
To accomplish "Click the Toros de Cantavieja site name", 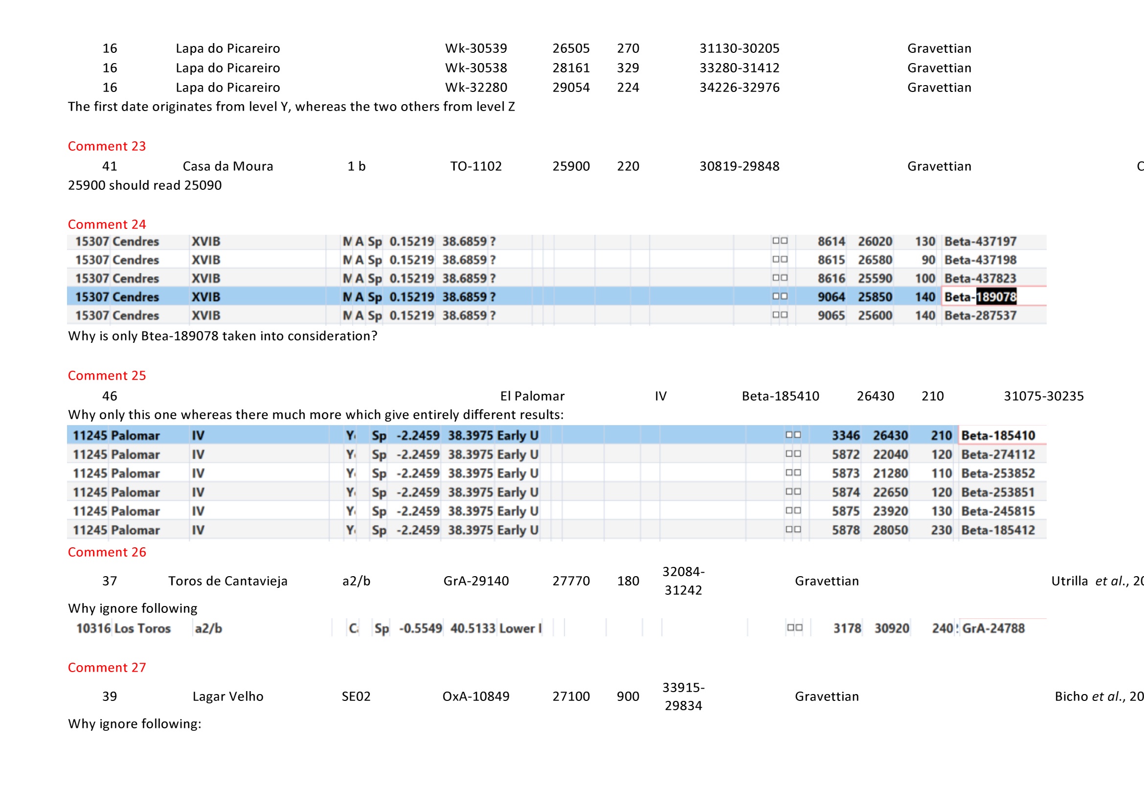I will click(228, 581).
